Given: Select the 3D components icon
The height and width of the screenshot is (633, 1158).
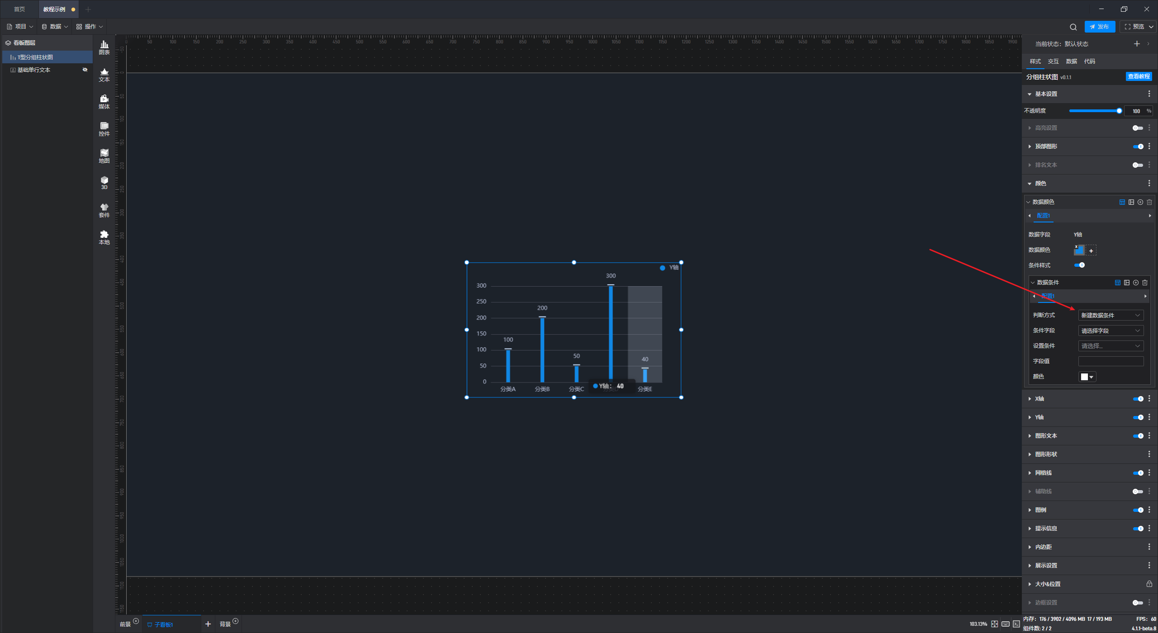Looking at the screenshot, I should click(104, 183).
